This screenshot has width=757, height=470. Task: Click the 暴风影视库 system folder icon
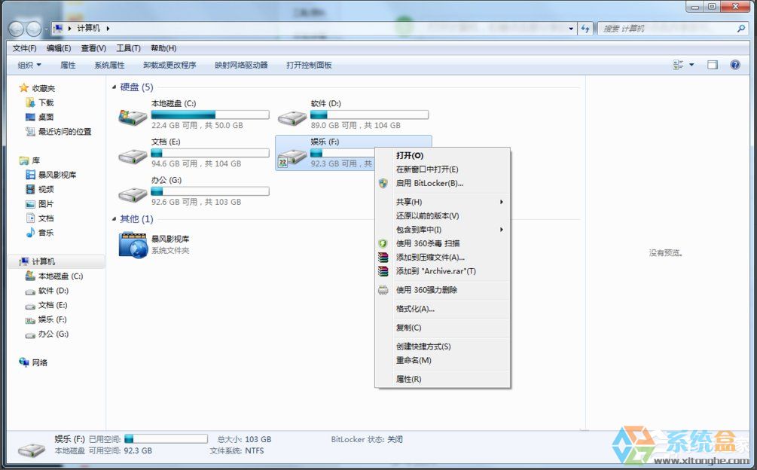[133, 245]
